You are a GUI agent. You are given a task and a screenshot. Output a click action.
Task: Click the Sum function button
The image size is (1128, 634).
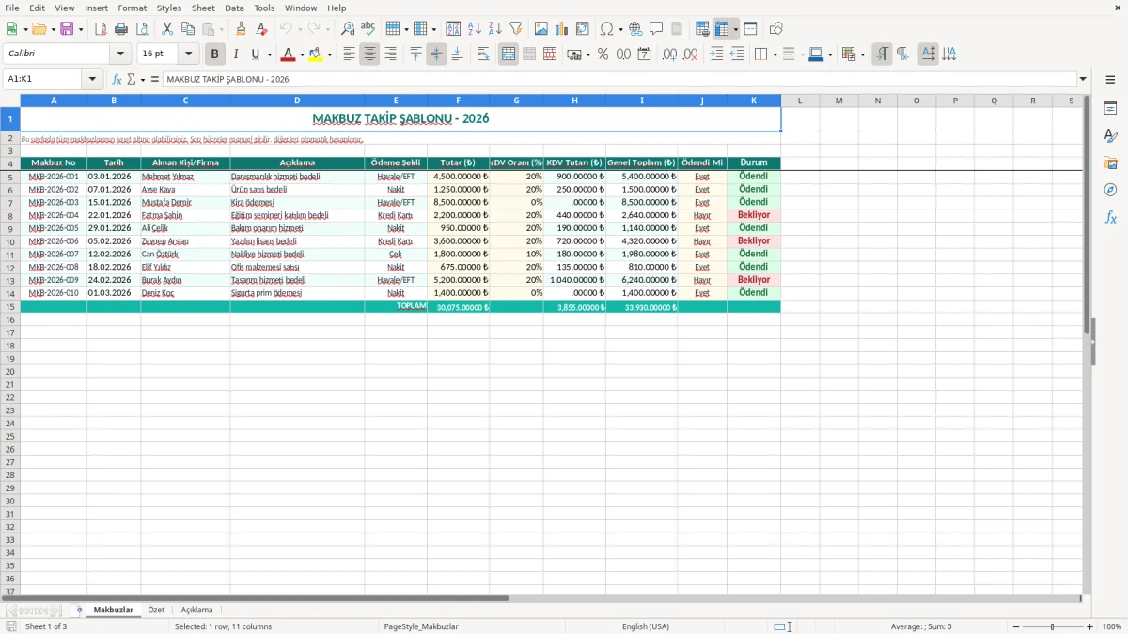point(132,80)
